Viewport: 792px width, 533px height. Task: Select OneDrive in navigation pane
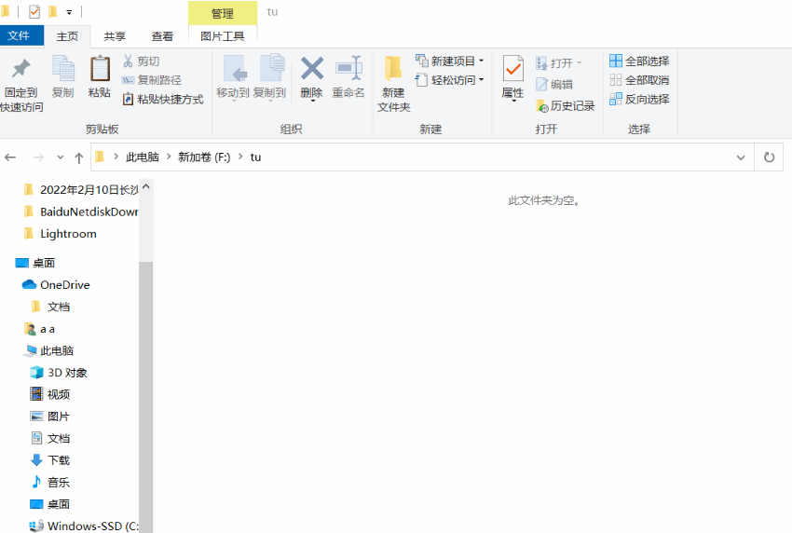point(56,285)
